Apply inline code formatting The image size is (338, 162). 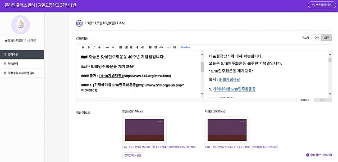coord(169,47)
